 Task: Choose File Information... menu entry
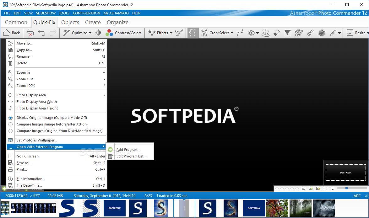(57, 179)
